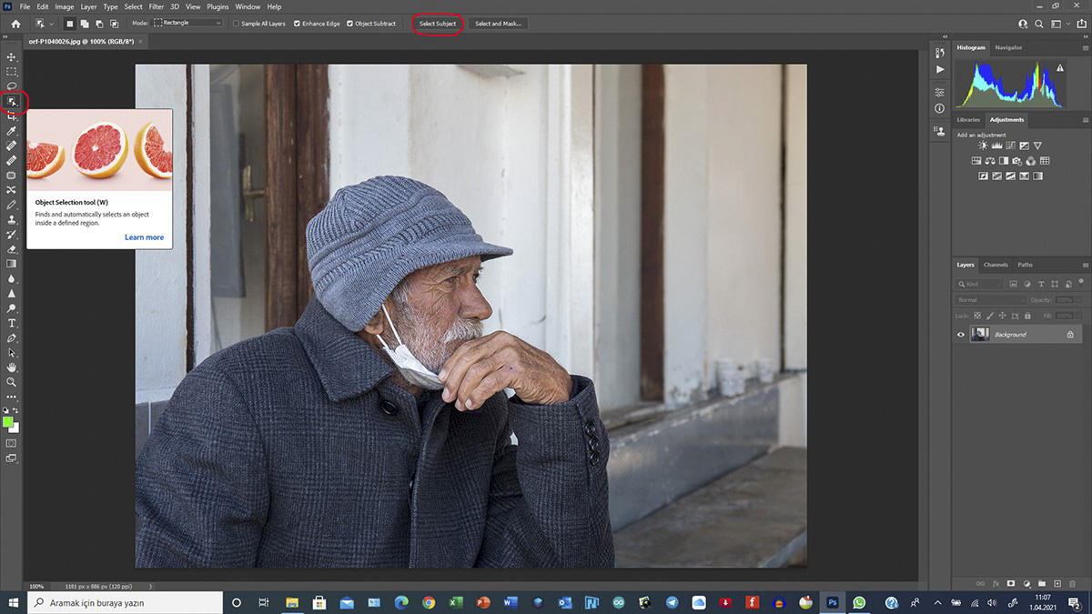This screenshot has width=1092, height=614.
Task: Switch to the Channels tab
Action: tap(996, 265)
